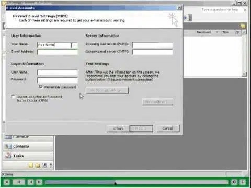Click the User Name logon field
The image size is (251, 188).
click(x=58, y=73)
